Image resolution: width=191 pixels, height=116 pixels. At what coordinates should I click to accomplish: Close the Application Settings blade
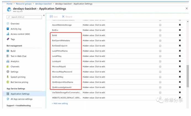[x=187, y=8]
